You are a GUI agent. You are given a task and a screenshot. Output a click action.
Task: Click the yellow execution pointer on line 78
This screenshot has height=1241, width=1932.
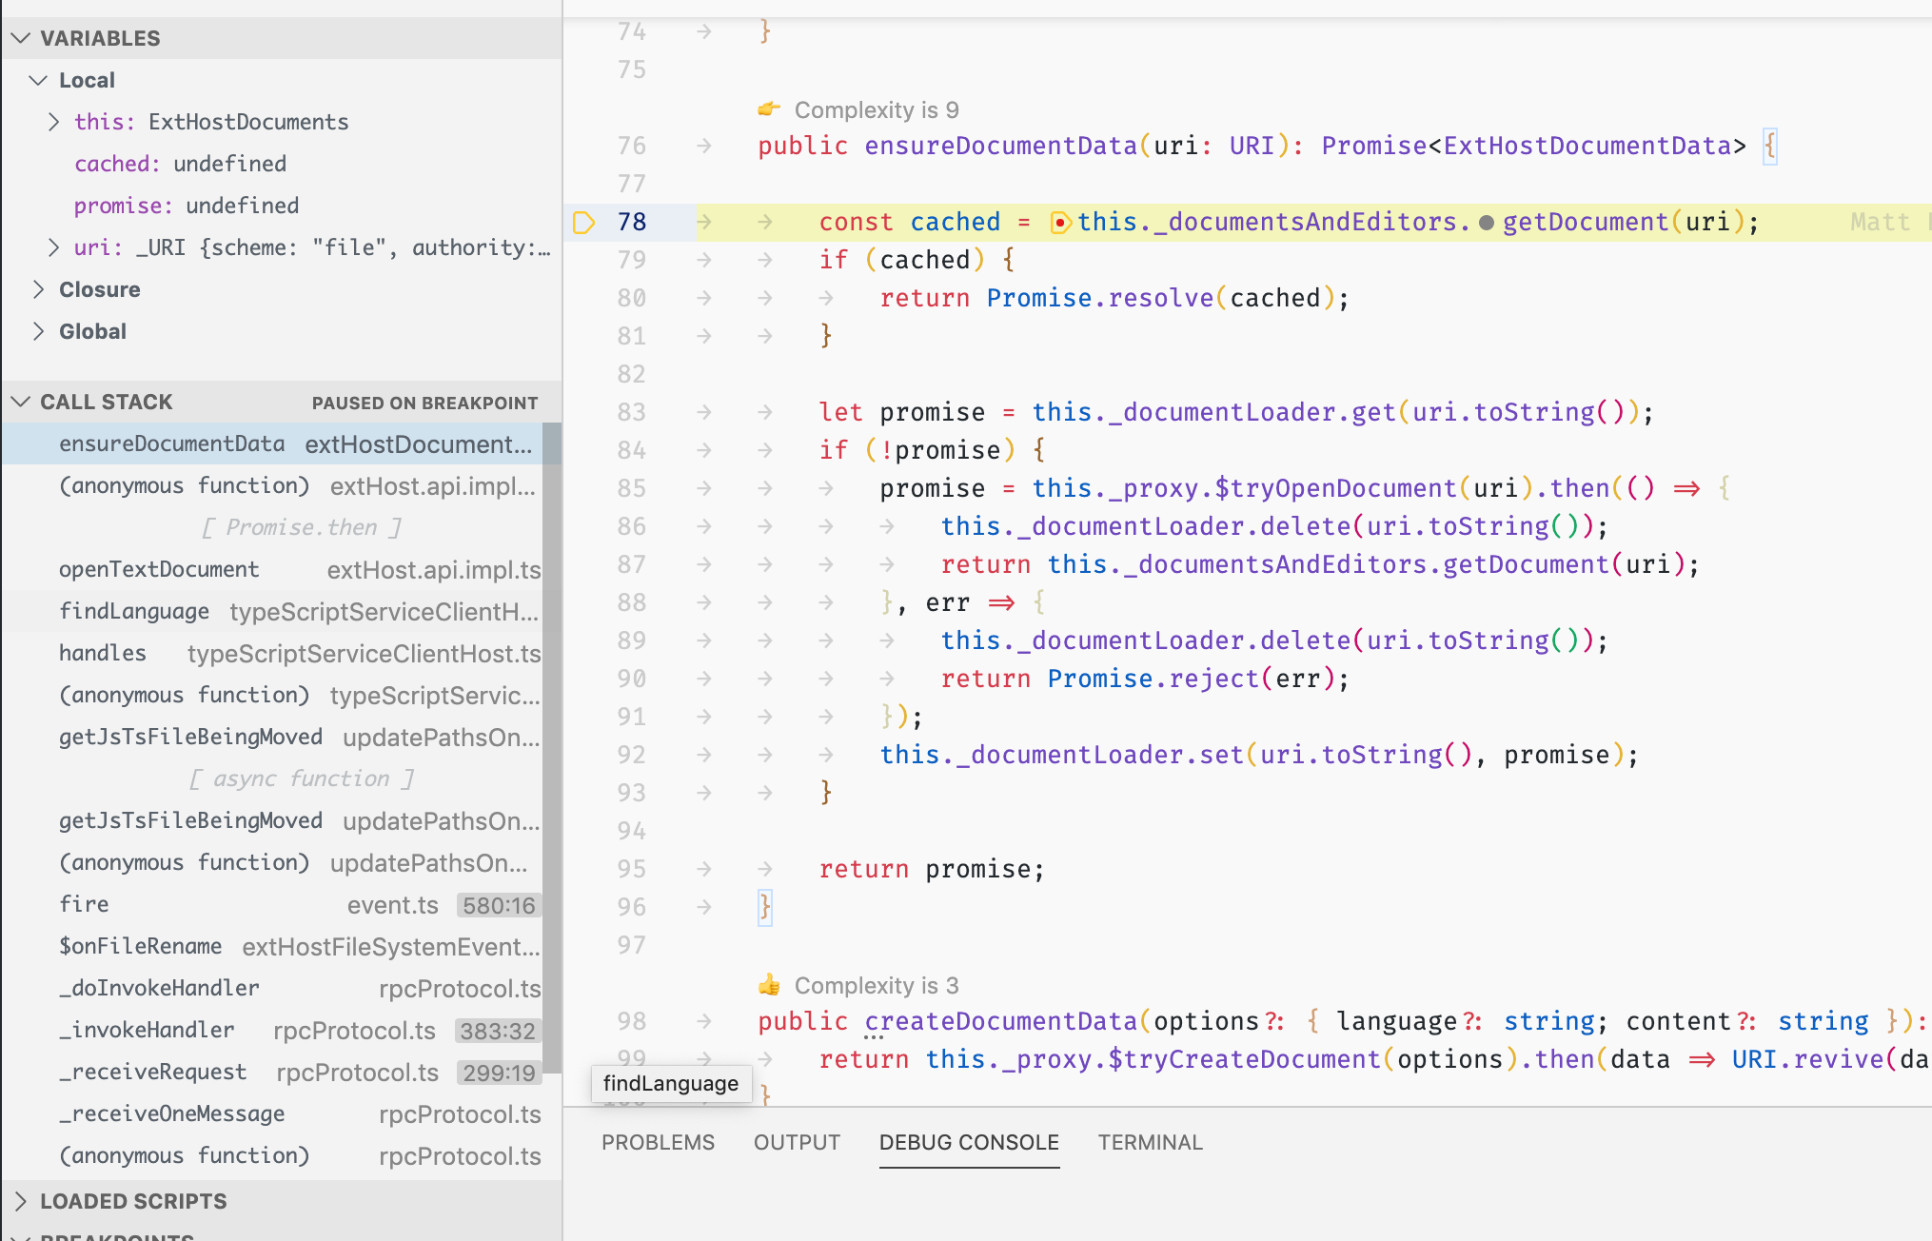584,222
